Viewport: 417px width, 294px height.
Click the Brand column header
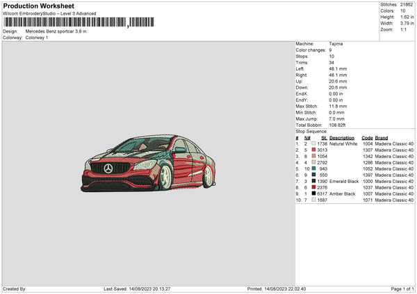tap(382, 138)
